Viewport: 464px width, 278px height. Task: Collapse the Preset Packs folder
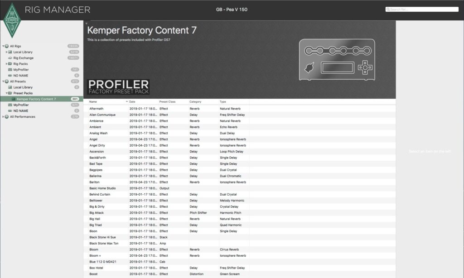pyautogui.click(x=6, y=93)
